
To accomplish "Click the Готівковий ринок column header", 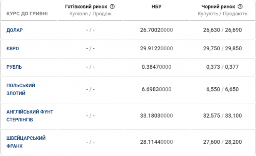I will click(87, 7).
